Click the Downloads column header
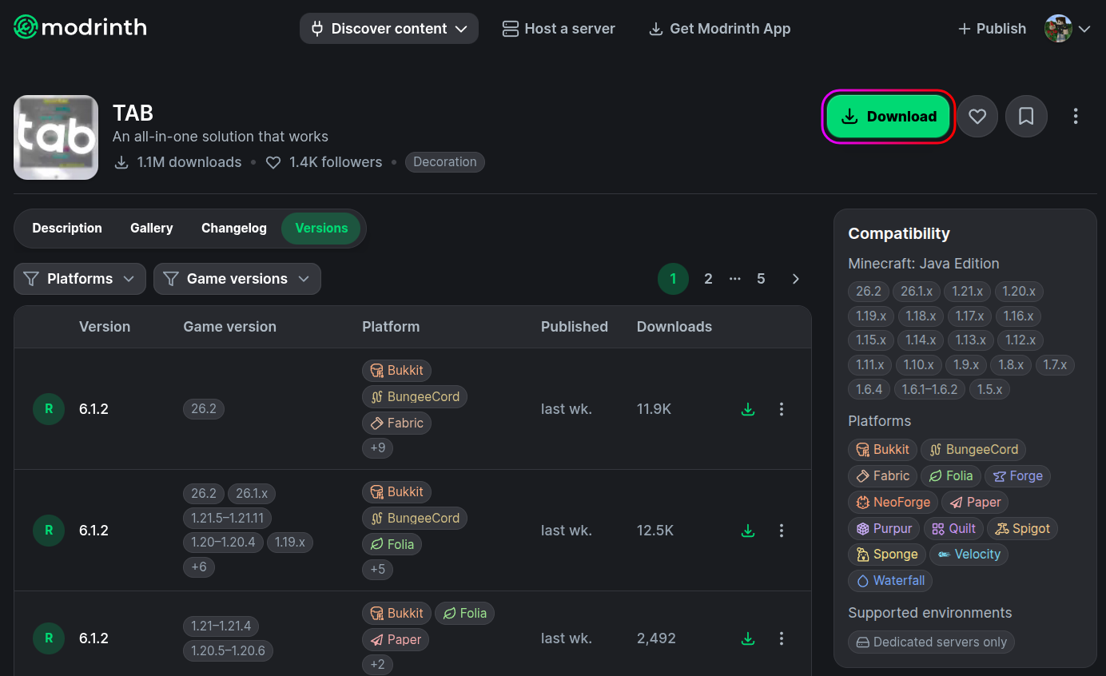 pyautogui.click(x=674, y=327)
